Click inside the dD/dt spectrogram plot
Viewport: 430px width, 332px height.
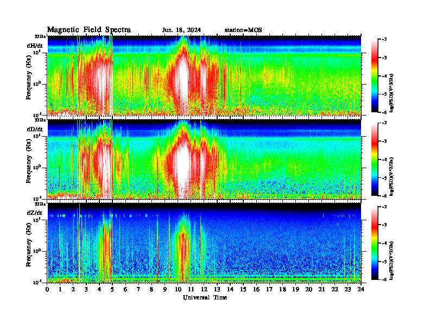click(x=204, y=159)
